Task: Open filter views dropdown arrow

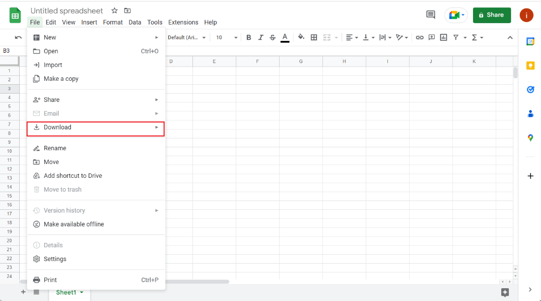Action: (x=465, y=37)
